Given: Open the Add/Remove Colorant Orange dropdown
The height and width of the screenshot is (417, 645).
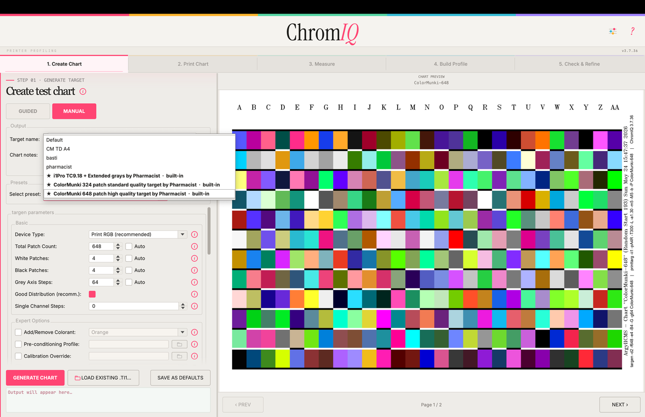Looking at the screenshot, I should [x=138, y=332].
